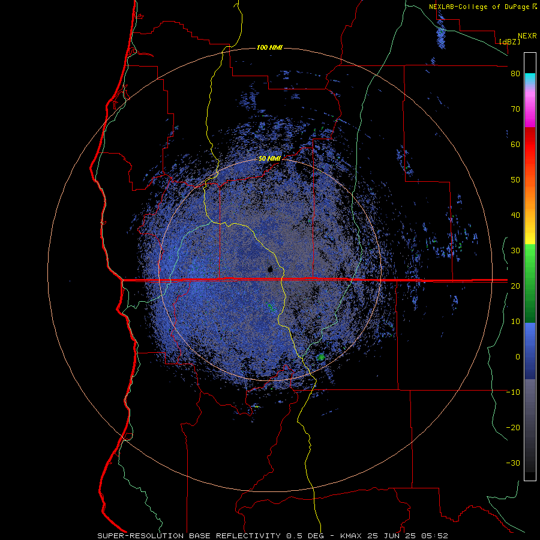The image size is (540, 540).
Task: Click the '100 NMI' range ring label
Action: click(x=269, y=47)
